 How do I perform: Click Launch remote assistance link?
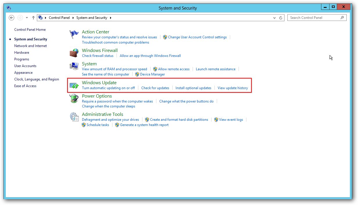[x=216, y=69]
